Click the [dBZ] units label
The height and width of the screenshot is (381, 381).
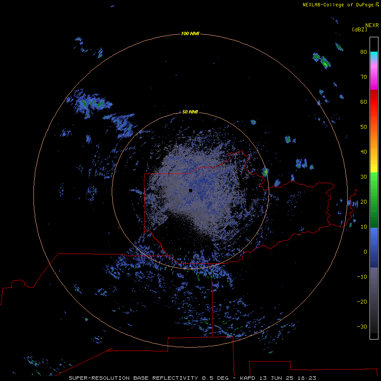[x=359, y=29]
